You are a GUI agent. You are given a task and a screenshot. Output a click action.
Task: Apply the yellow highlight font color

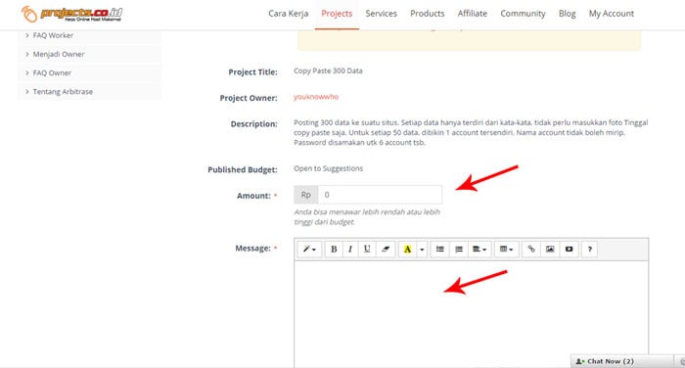click(x=407, y=250)
